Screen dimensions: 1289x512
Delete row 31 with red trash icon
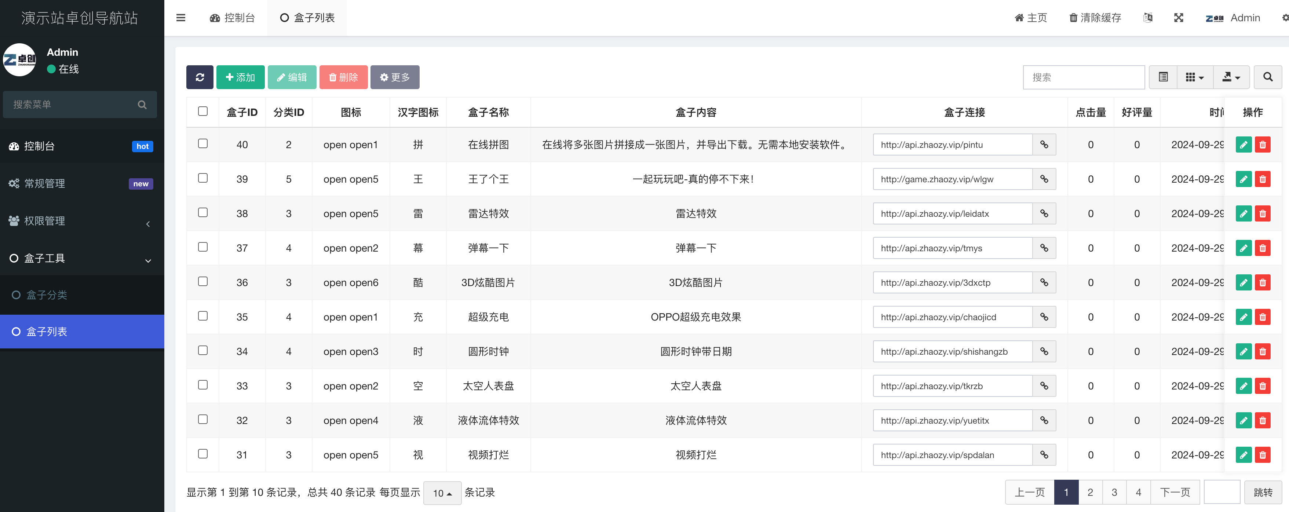[x=1263, y=455]
